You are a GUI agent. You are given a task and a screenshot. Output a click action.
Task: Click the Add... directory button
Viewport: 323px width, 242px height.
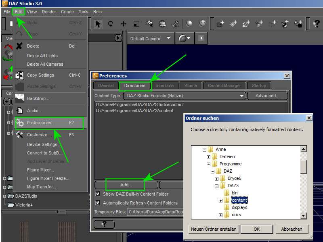(x=126, y=185)
